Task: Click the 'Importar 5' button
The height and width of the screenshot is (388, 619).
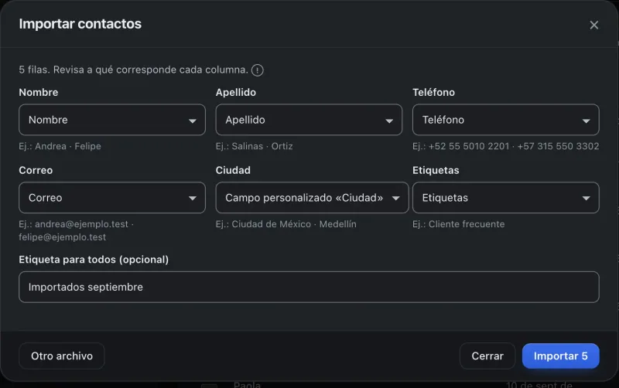Action: point(560,356)
